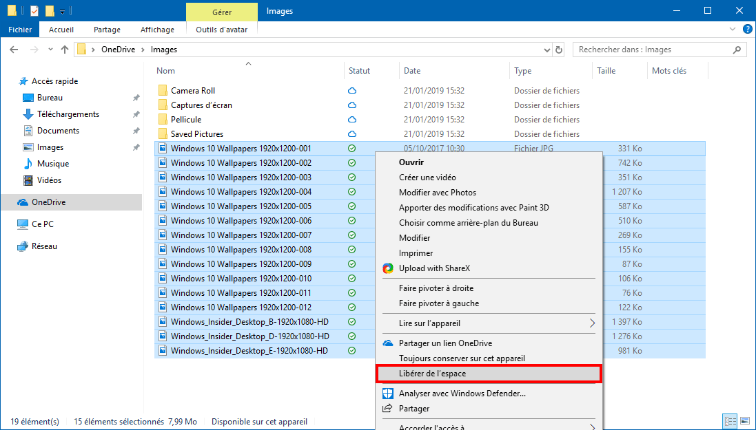Click the breadcrumb arrow after OneDrive
Screen dimensions: 756x430
click(x=143, y=50)
